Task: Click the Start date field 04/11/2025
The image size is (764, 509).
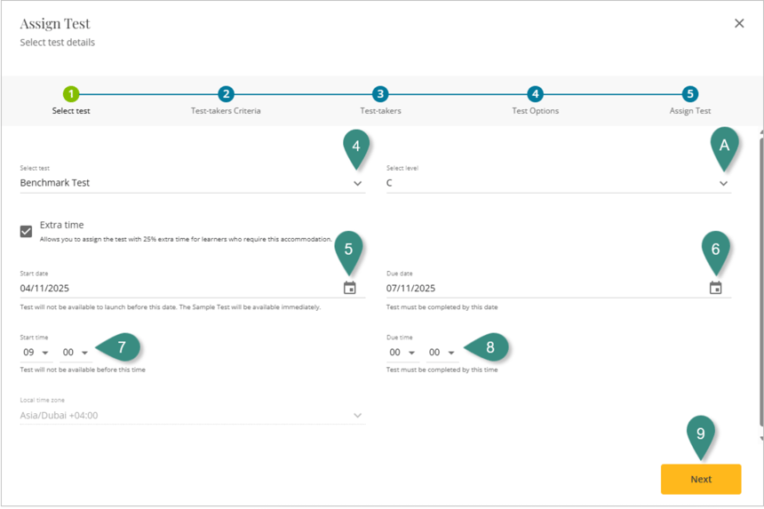Action: (178, 288)
